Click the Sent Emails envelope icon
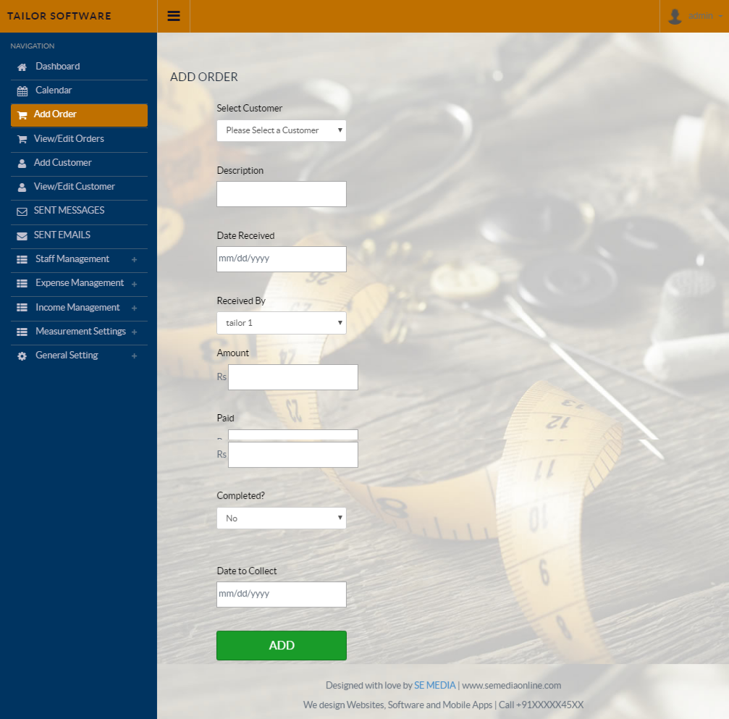729x719 pixels. (x=22, y=236)
